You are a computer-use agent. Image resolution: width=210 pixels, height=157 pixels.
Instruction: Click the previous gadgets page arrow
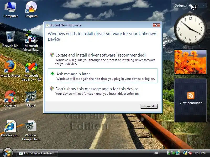pos(199,5)
